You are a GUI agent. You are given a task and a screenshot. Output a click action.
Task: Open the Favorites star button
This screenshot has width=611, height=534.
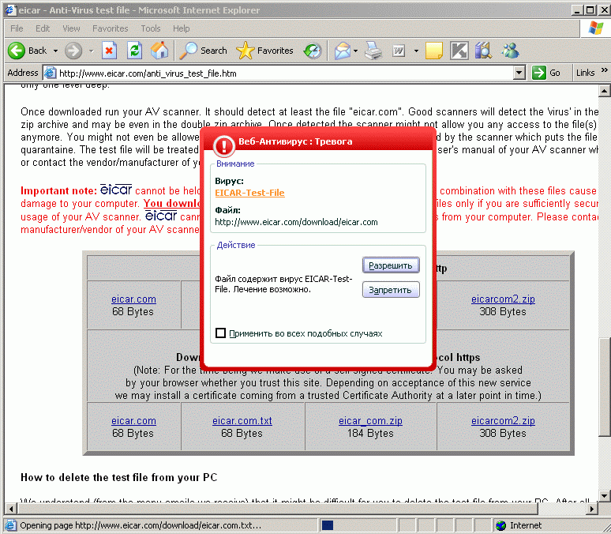pos(264,51)
